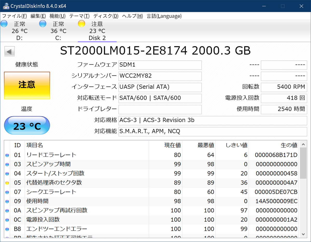Select the シークエラーレート row name

click(51, 192)
